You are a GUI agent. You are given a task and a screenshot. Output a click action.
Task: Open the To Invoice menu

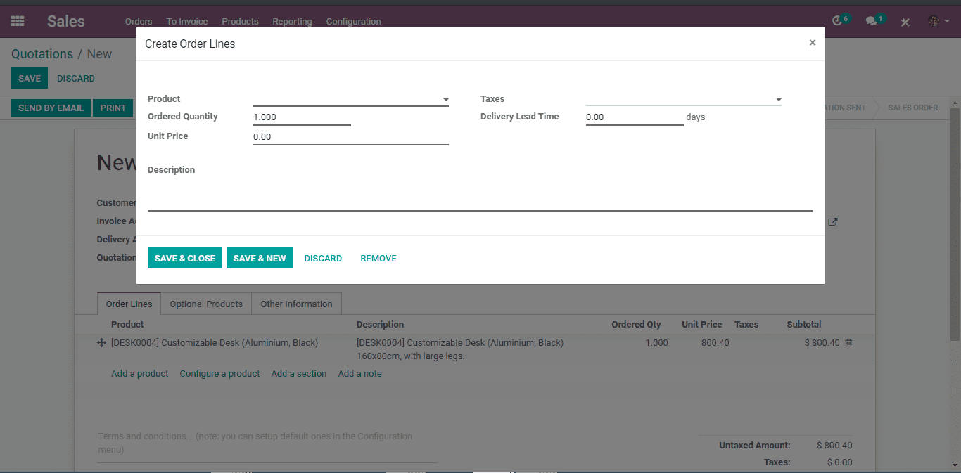(x=187, y=22)
